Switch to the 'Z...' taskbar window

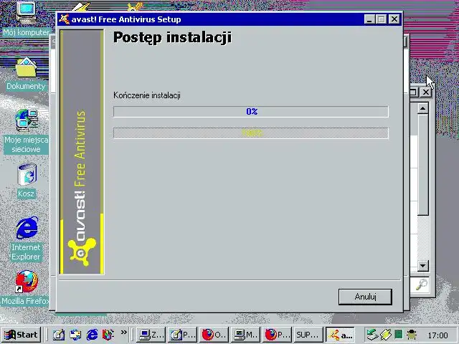point(151,335)
